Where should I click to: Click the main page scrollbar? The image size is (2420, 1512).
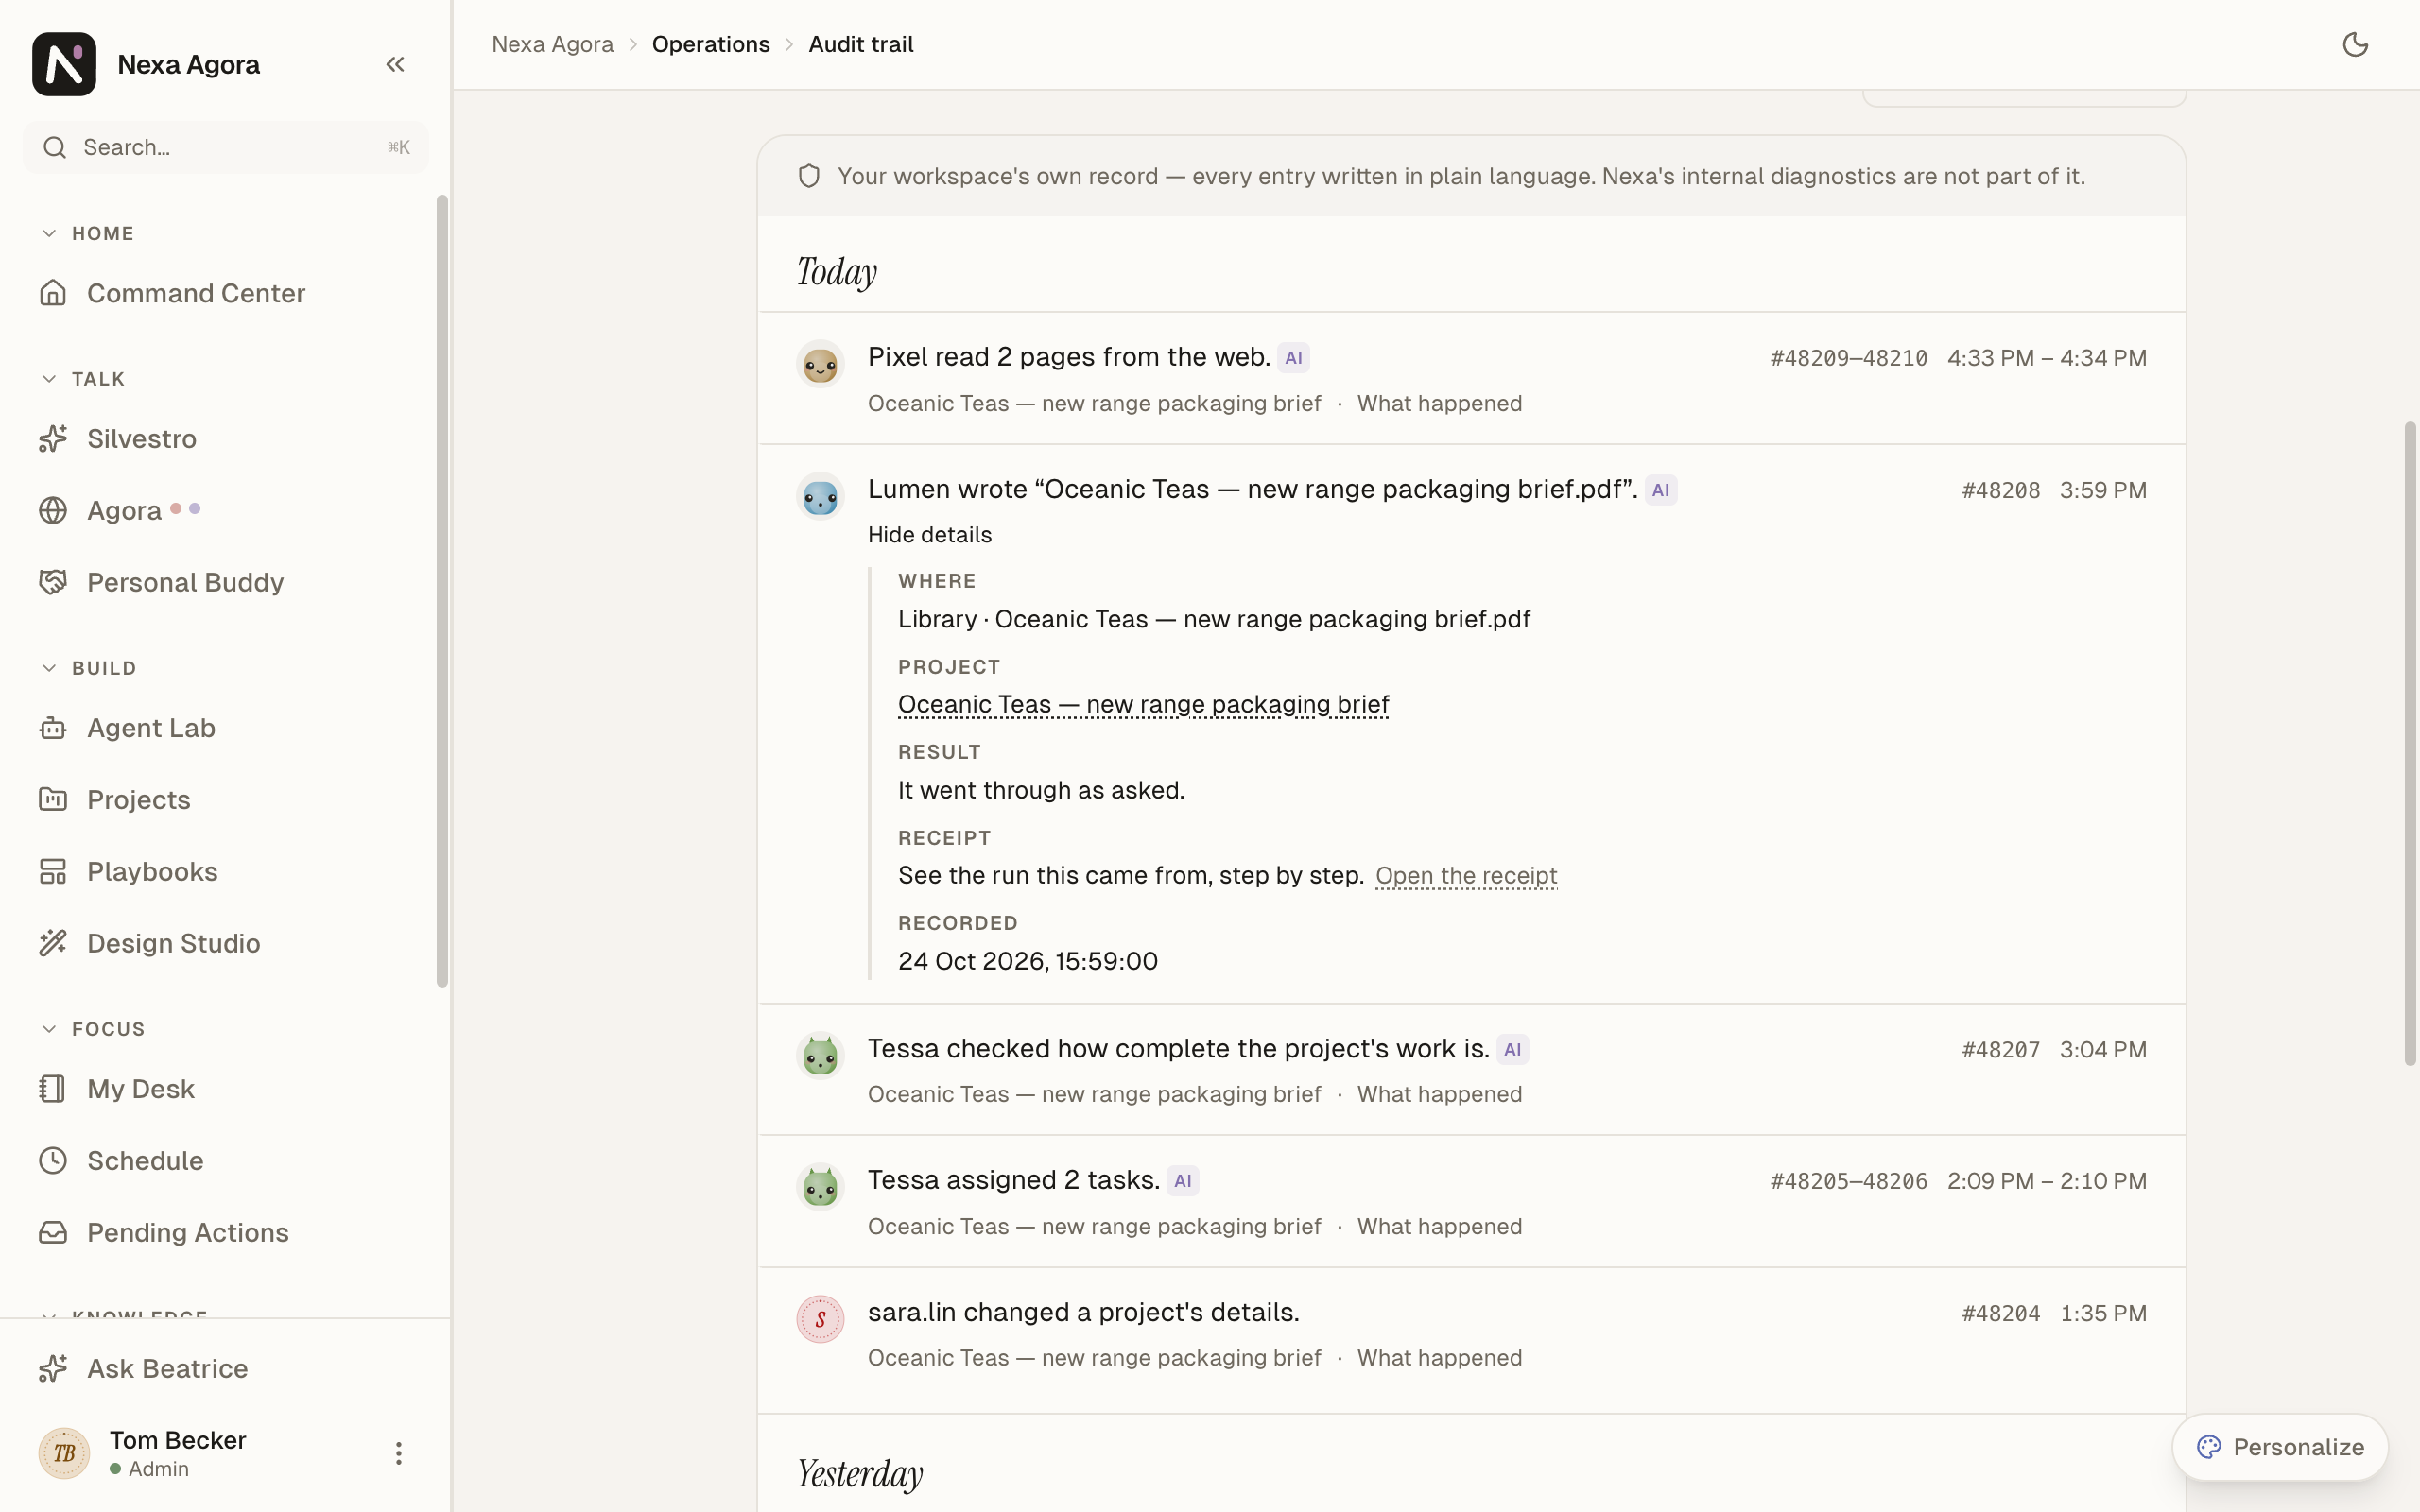2410,743
